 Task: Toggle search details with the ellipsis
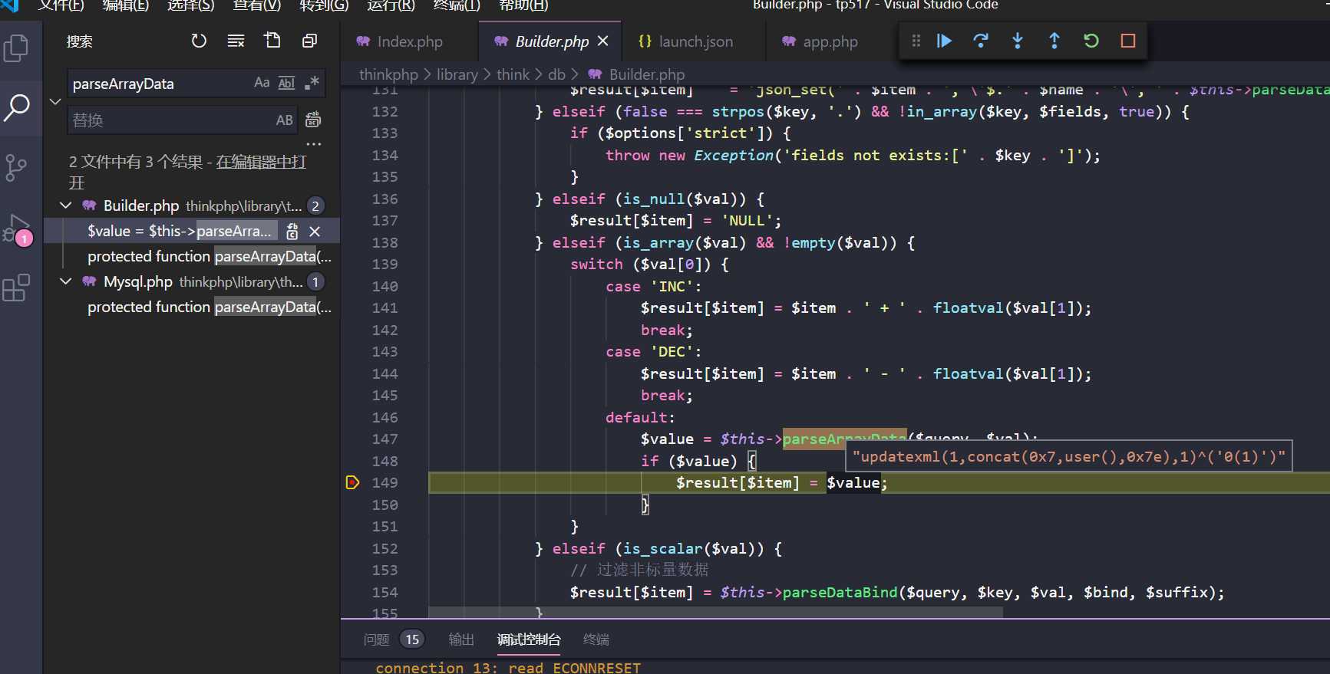tap(313, 144)
